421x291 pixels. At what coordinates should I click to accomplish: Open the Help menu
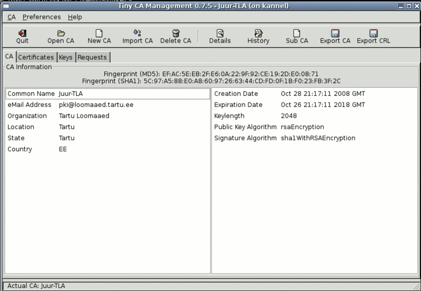click(x=75, y=17)
